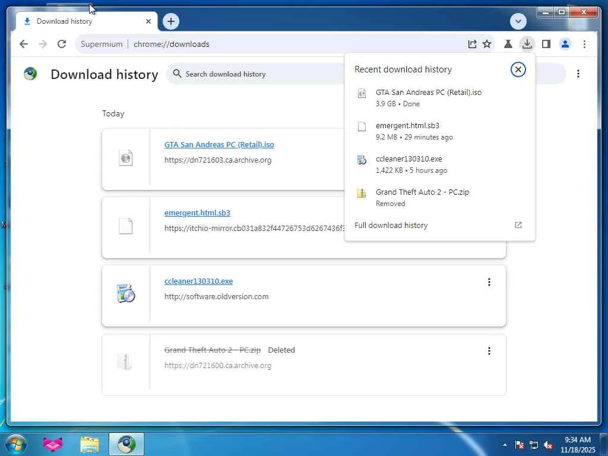
Task: Click the ccleaner installer icon in download card
Action: click(126, 293)
